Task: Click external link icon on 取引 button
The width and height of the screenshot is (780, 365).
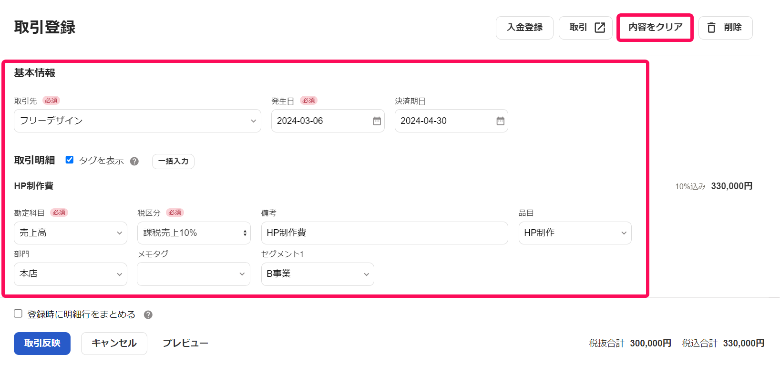Action: tap(600, 28)
